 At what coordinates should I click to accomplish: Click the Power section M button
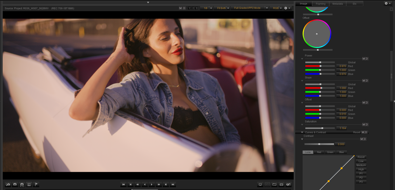[364, 59]
